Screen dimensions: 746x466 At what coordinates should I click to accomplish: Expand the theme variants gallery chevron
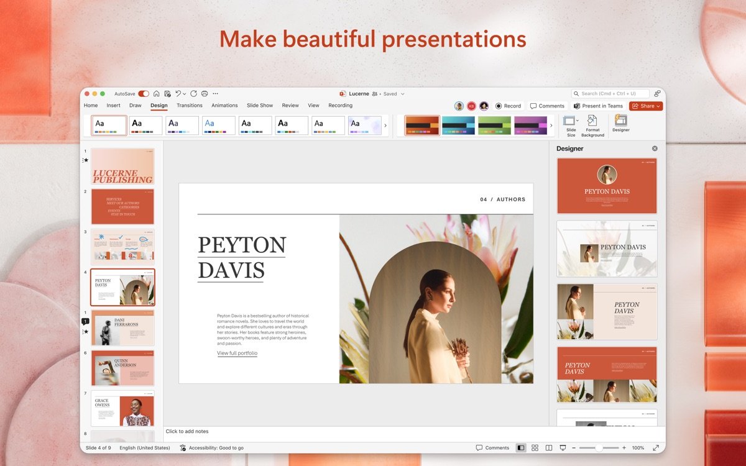(551, 125)
